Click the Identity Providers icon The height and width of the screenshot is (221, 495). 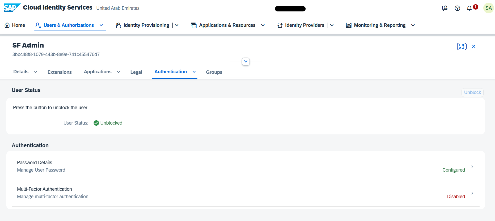tap(280, 25)
